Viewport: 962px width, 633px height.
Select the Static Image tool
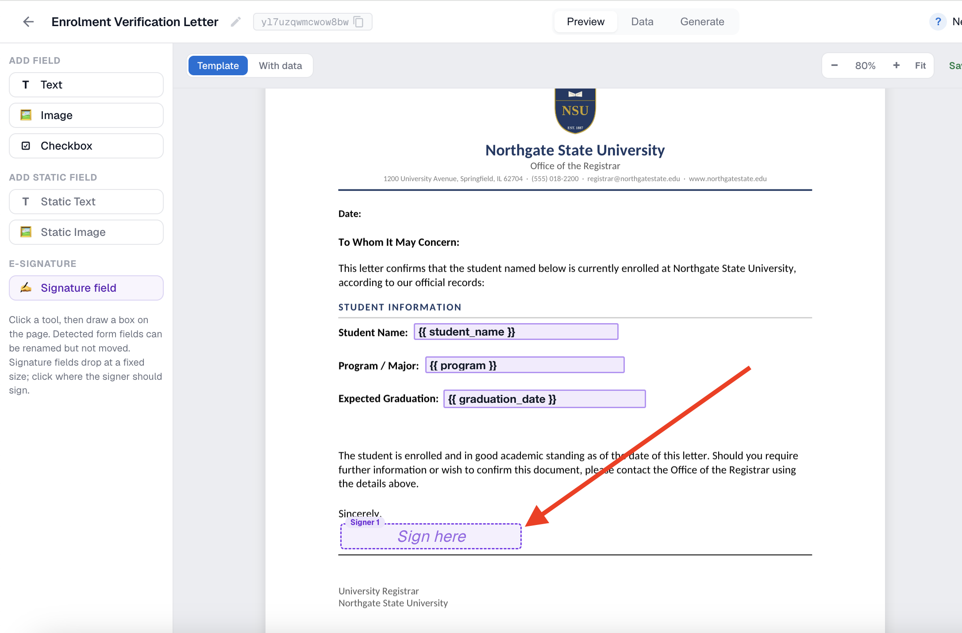[86, 232]
